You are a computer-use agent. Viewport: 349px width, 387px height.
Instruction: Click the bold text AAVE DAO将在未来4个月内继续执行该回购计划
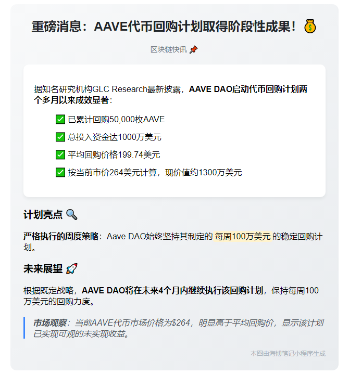click(172, 290)
